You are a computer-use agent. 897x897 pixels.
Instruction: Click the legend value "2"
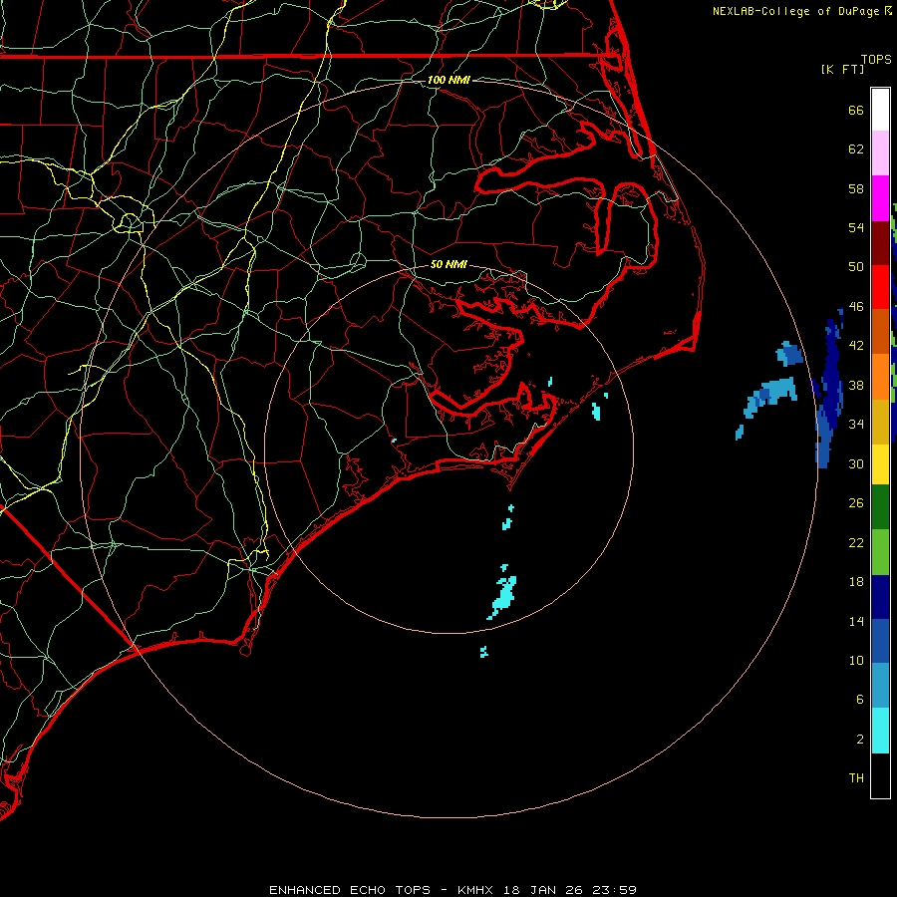pyautogui.click(x=860, y=739)
